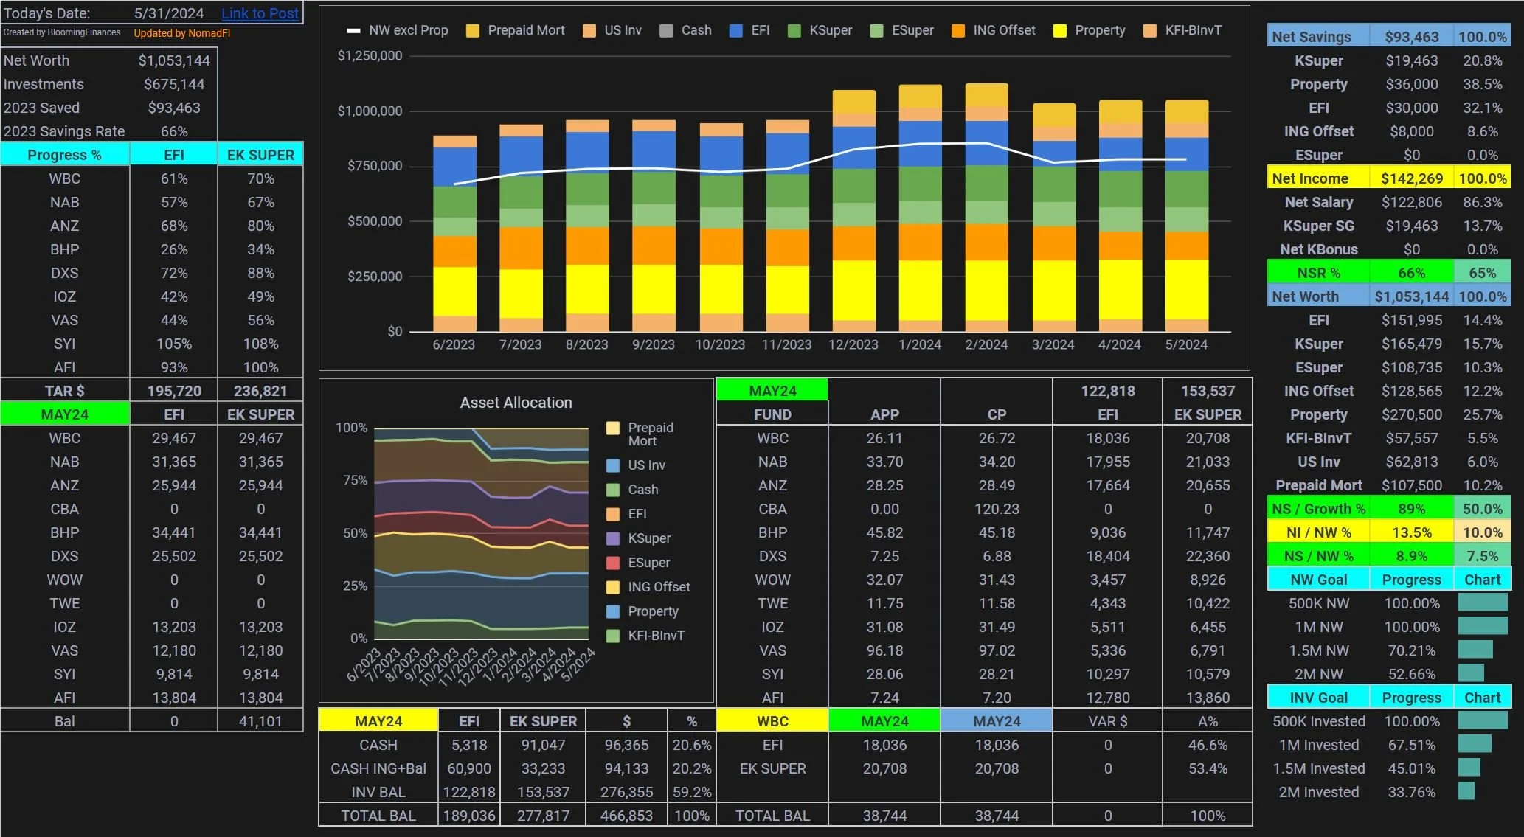Viewport: 1524px width, 837px height.
Task: Click the US Inv legend marker in Asset Allocation
Action: (612, 465)
